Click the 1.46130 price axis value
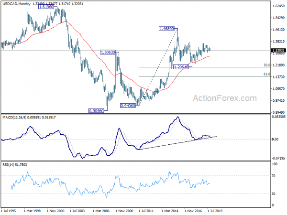 (x=278, y=30)
